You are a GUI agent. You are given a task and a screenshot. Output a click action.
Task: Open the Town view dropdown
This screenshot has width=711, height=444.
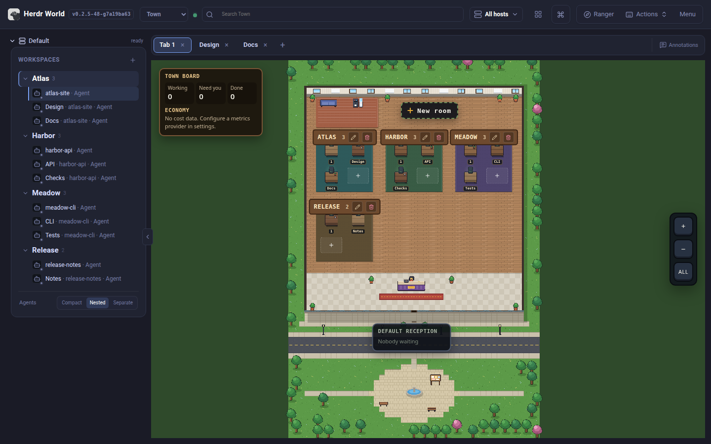coord(164,14)
